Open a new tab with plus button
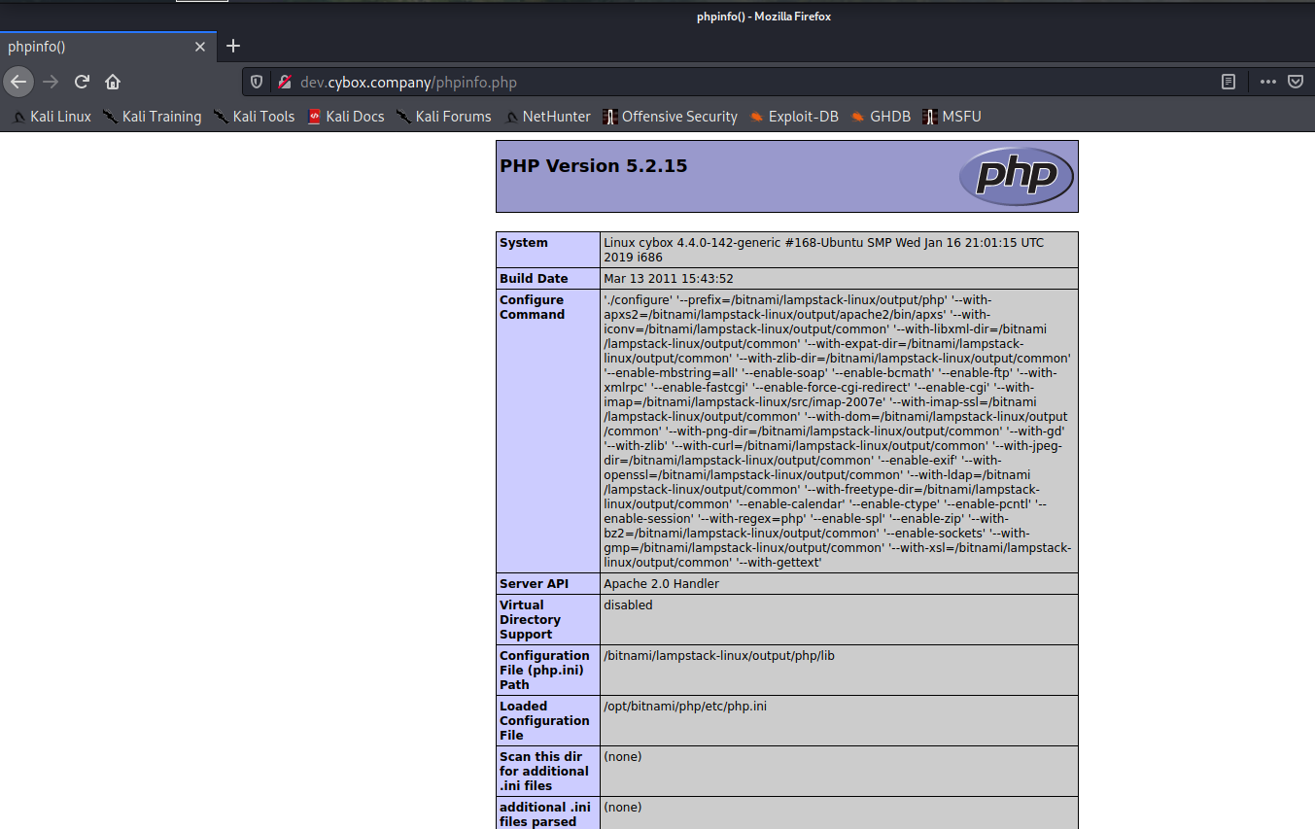Viewport: 1315px width, 829px height. pyautogui.click(x=232, y=46)
